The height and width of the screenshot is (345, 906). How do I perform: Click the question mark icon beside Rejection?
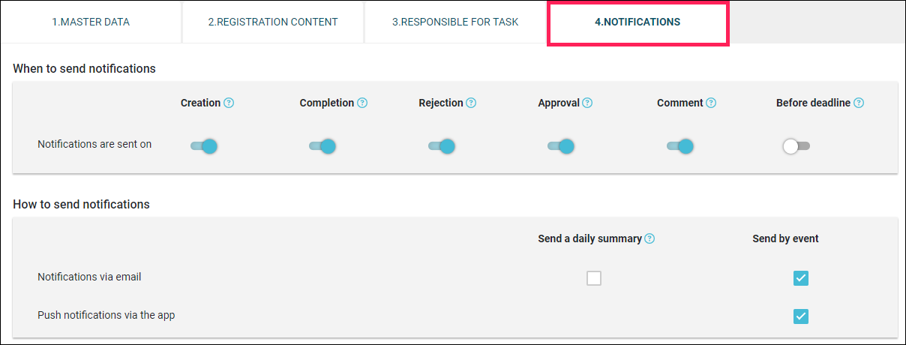(x=471, y=103)
